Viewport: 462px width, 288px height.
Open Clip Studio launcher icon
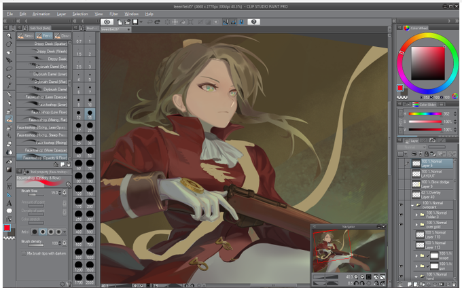(x=107, y=22)
